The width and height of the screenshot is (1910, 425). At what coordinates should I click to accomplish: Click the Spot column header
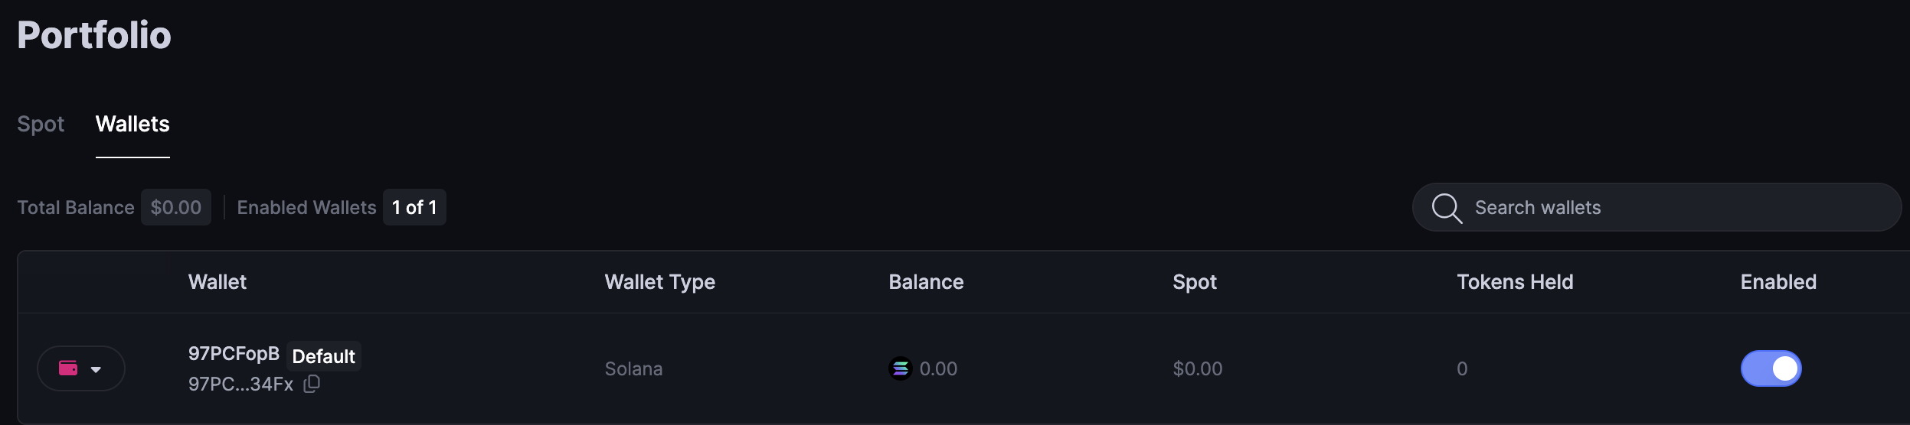point(1194,282)
